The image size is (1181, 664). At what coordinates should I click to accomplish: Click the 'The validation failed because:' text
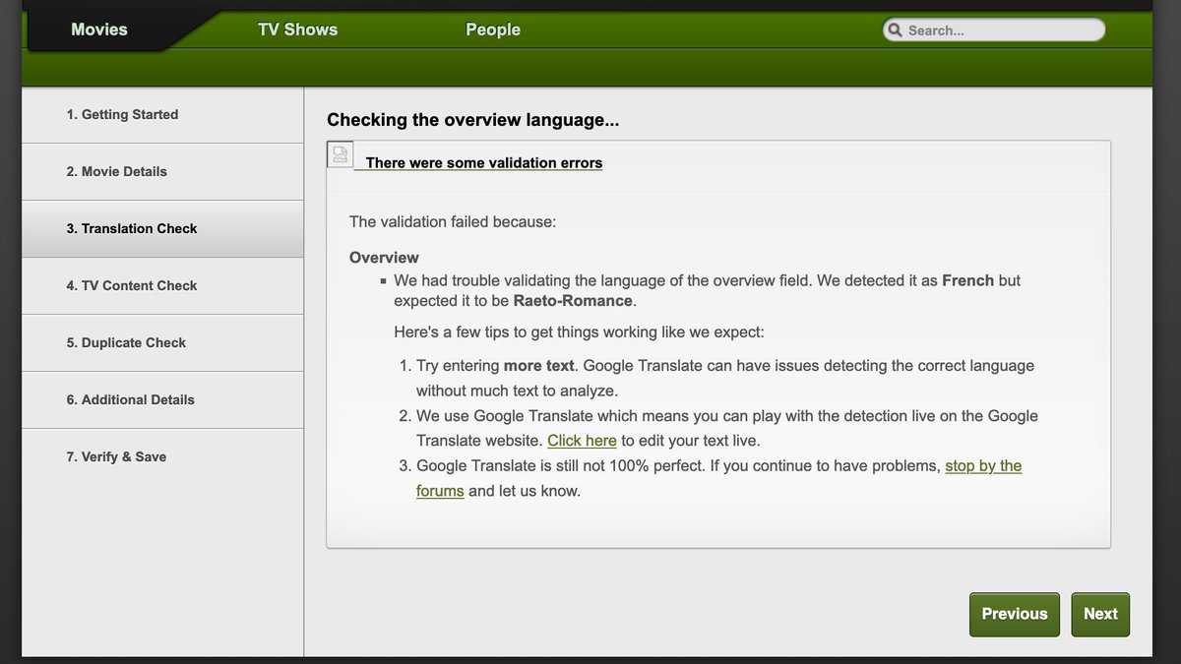[x=453, y=221]
